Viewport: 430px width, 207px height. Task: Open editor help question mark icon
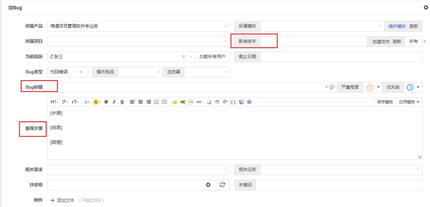click(x=249, y=102)
